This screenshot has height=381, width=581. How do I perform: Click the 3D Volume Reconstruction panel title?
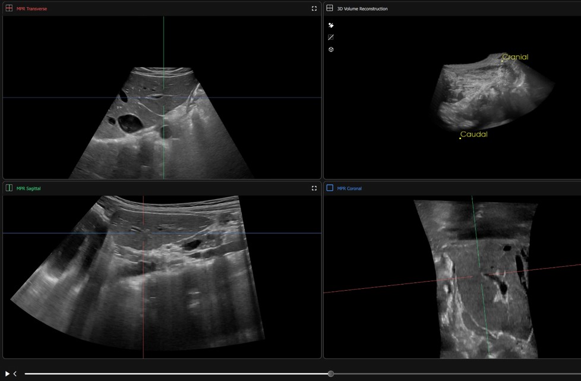[362, 8]
